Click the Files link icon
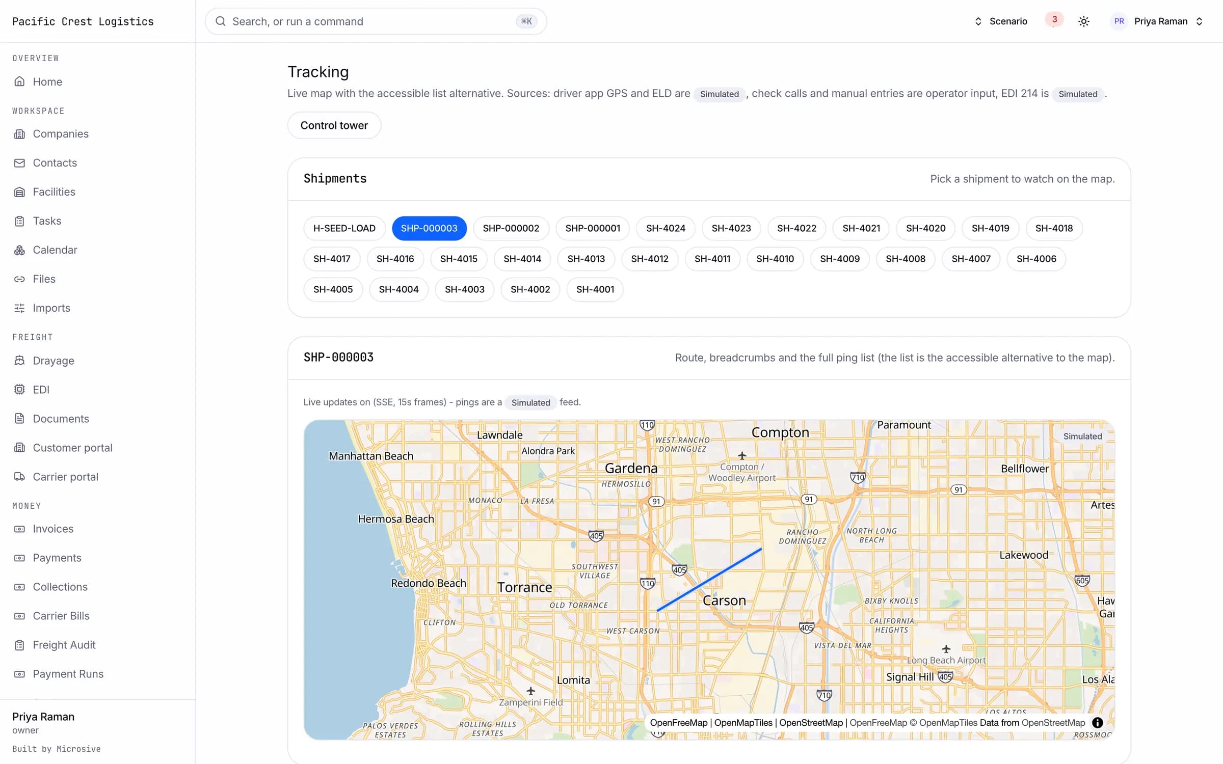 [19, 279]
